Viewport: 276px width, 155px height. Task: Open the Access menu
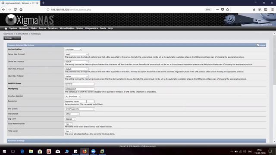(x=42, y=28)
